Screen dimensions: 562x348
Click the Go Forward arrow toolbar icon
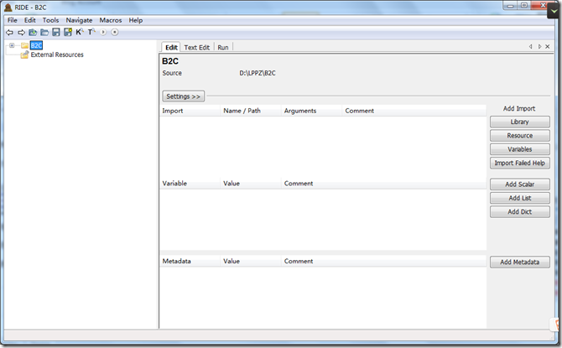click(21, 33)
